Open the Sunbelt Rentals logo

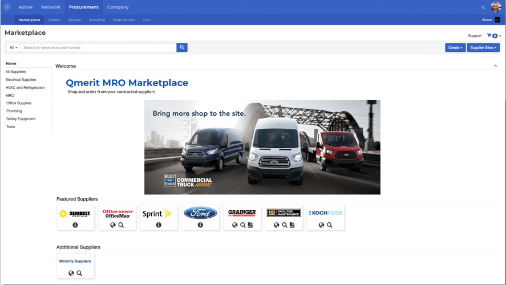(75, 213)
